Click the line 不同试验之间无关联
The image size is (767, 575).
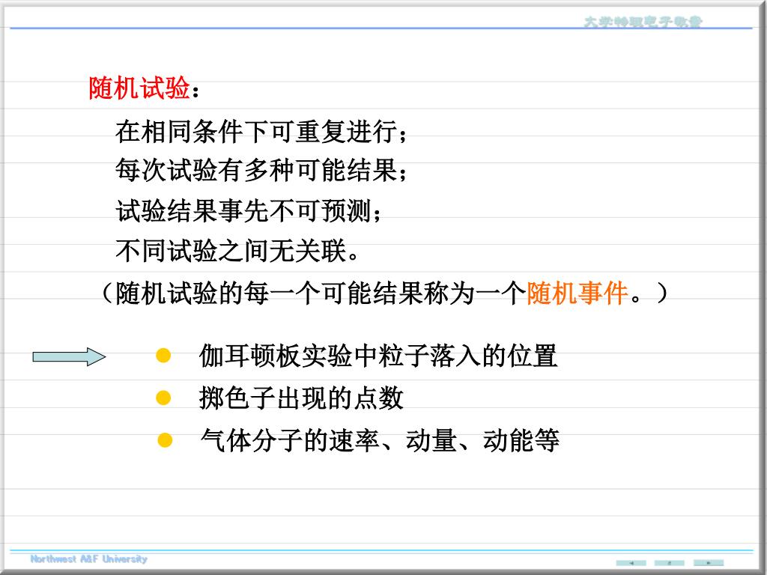tap(237, 250)
